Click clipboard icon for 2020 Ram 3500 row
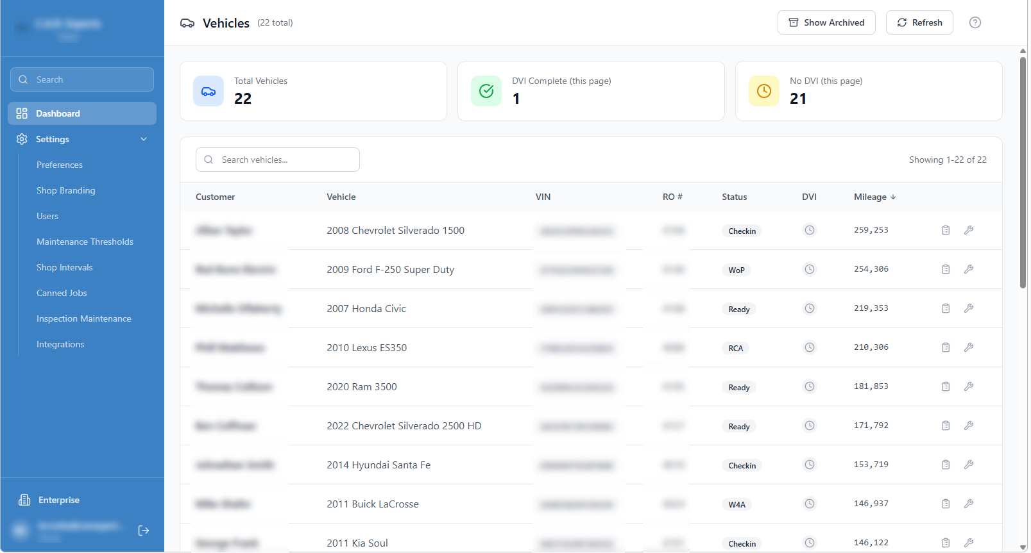This screenshot has height=553, width=1031. coord(945,386)
